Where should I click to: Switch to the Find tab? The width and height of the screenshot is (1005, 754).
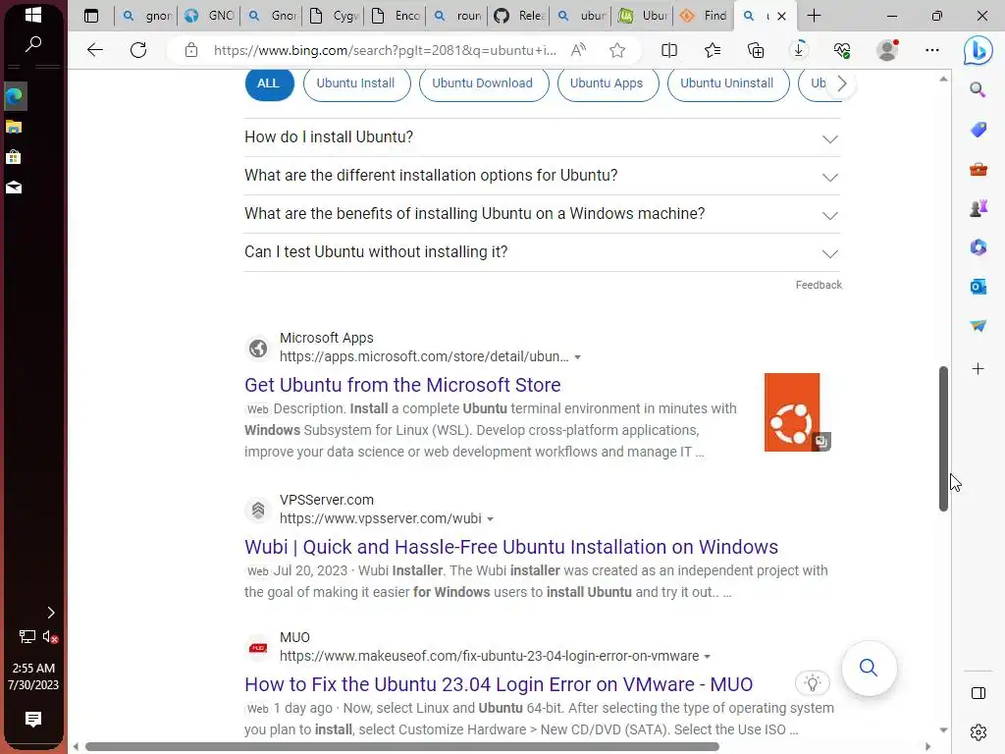coord(705,16)
